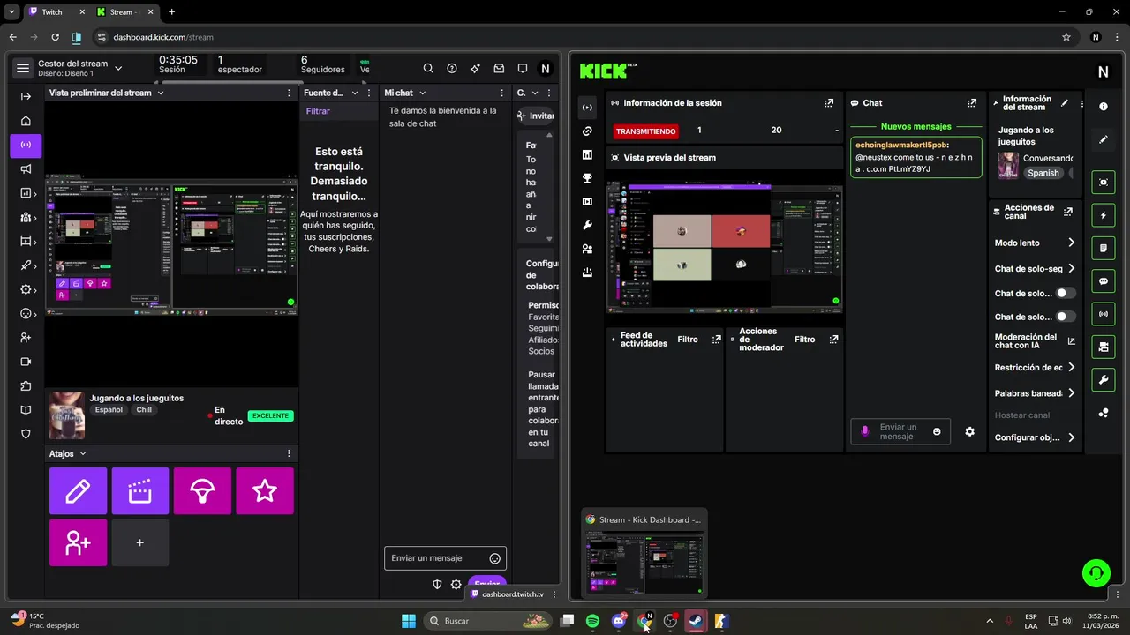Toggle Kick right rail note widget
Image resolution: width=1130 pixels, height=635 pixels.
[1104, 248]
